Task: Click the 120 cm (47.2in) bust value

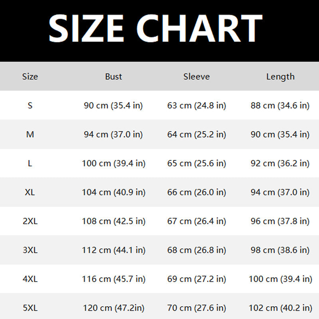Action: click(x=114, y=308)
